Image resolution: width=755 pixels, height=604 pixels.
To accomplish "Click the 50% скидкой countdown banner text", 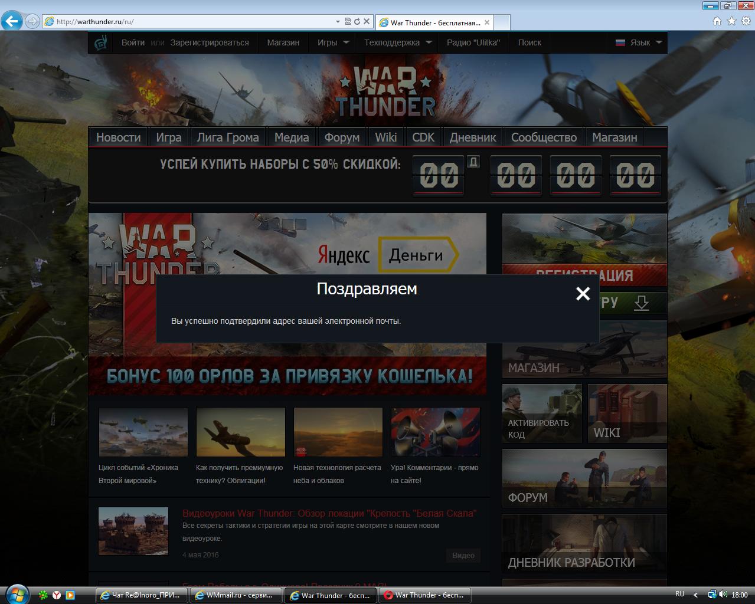I will click(x=280, y=164).
